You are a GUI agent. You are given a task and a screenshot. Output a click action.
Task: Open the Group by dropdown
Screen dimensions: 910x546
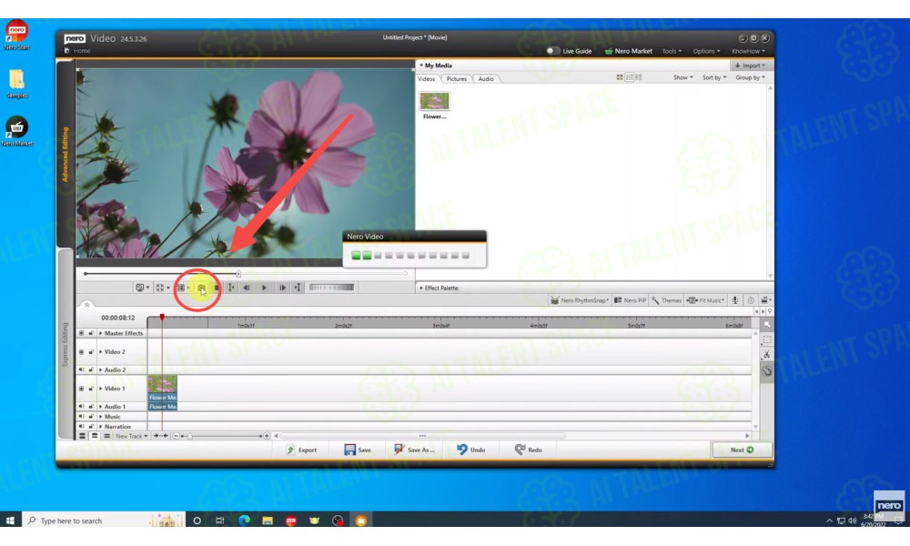point(750,77)
